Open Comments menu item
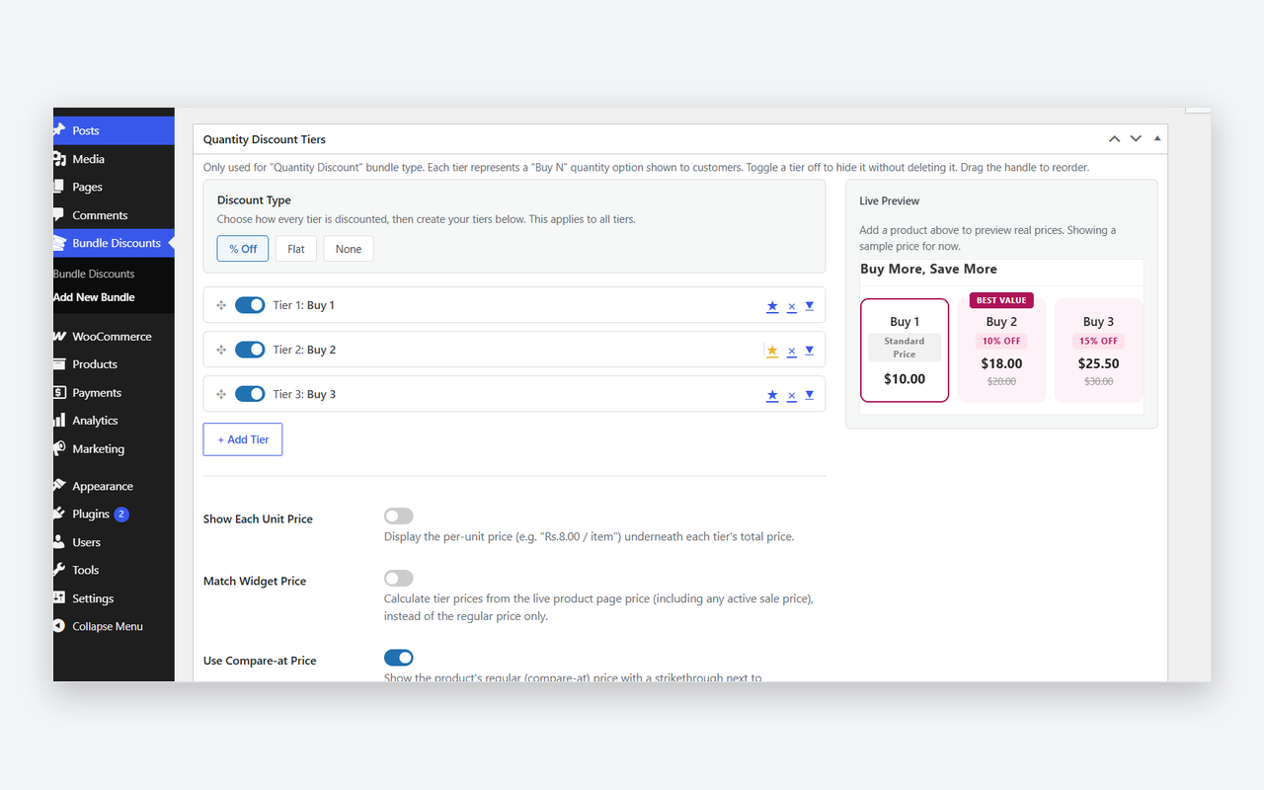The image size is (1264, 790). pos(114,215)
